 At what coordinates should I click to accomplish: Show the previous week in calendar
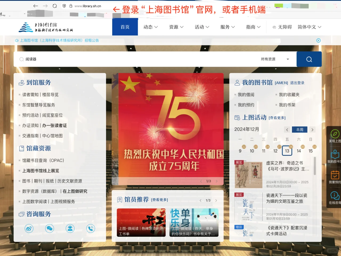[x=287, y=130]
